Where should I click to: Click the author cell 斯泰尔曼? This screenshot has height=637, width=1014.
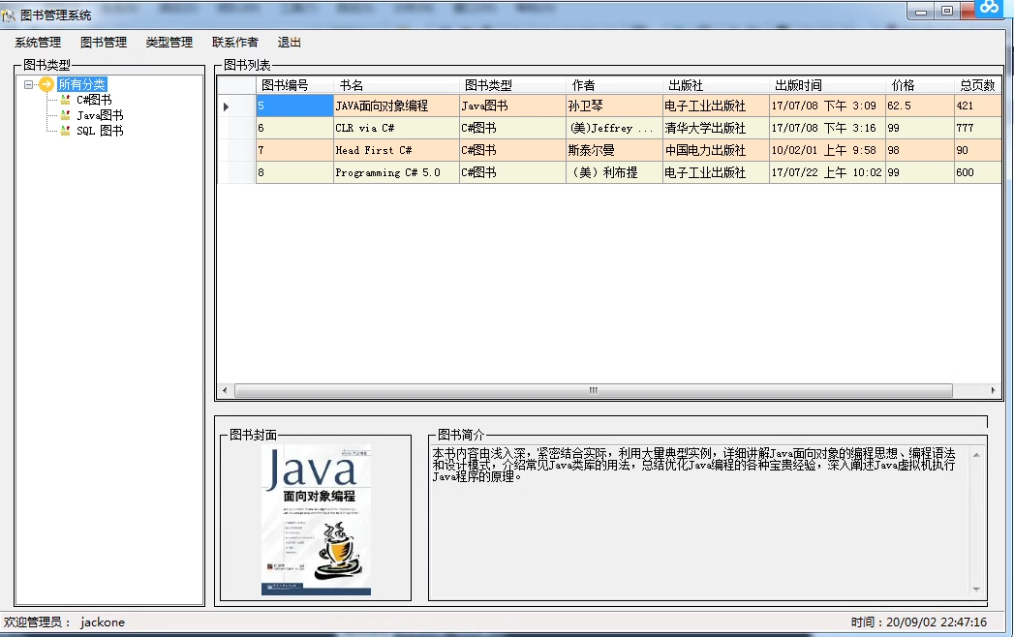click(614, 150)
